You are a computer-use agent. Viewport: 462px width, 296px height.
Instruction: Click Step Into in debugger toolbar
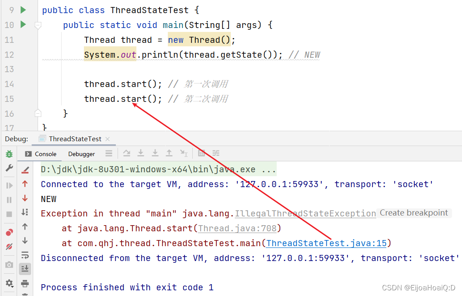[x=141, y=153]
